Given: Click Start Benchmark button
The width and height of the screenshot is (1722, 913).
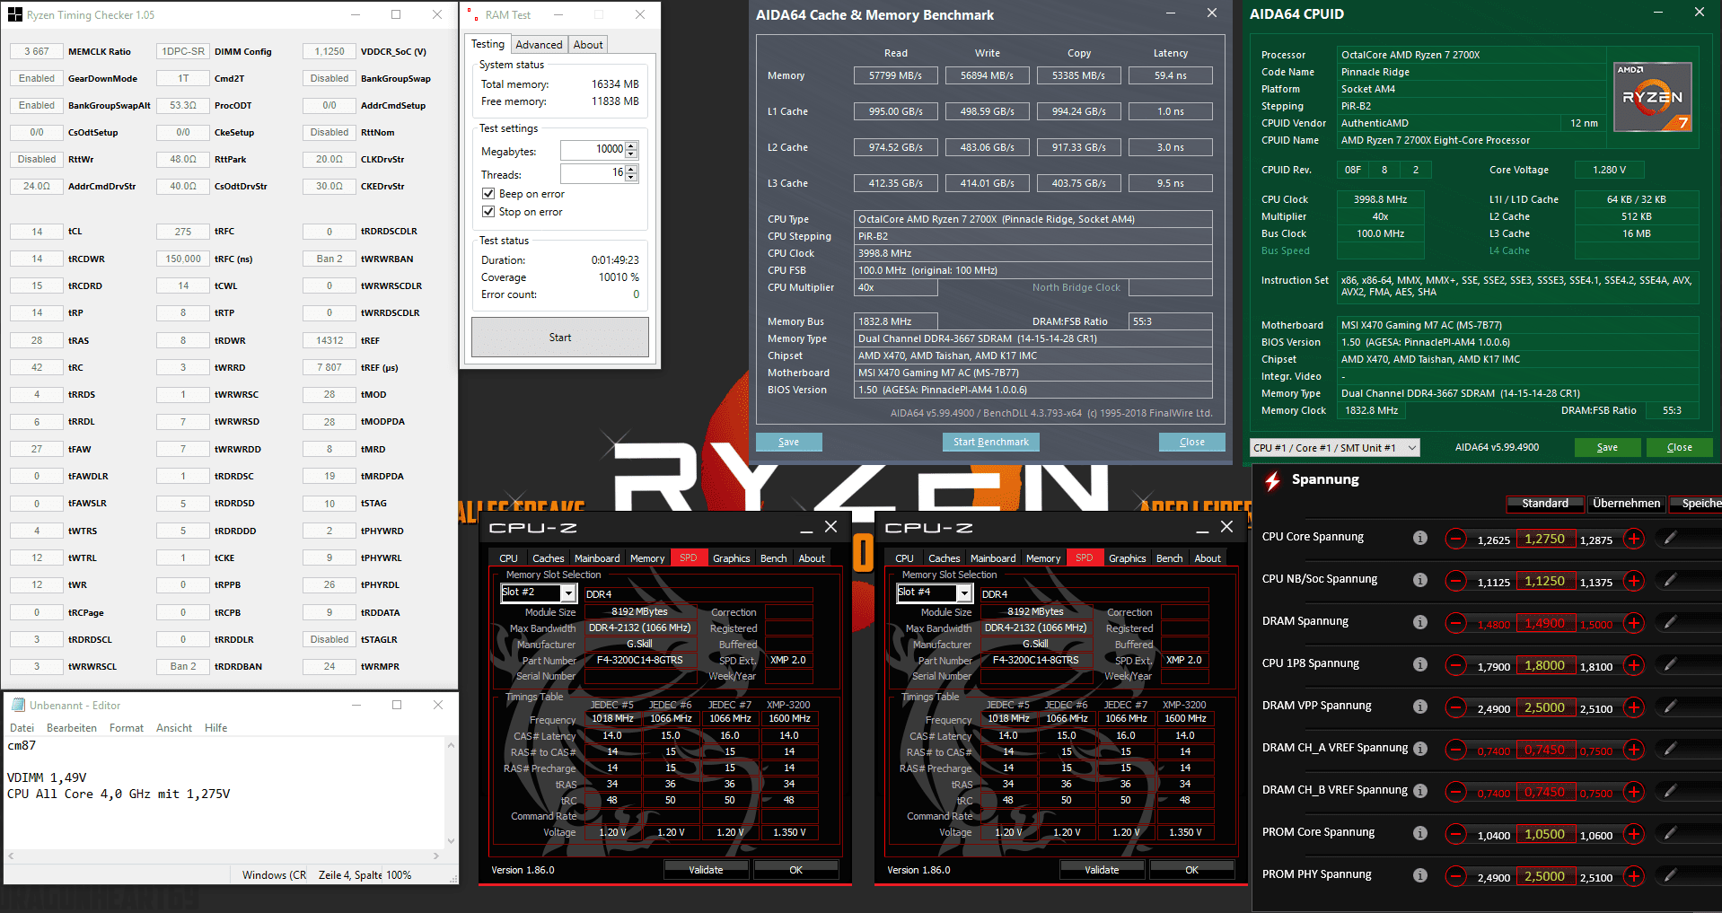Looking at the screenshot, I should pos(991,442).
